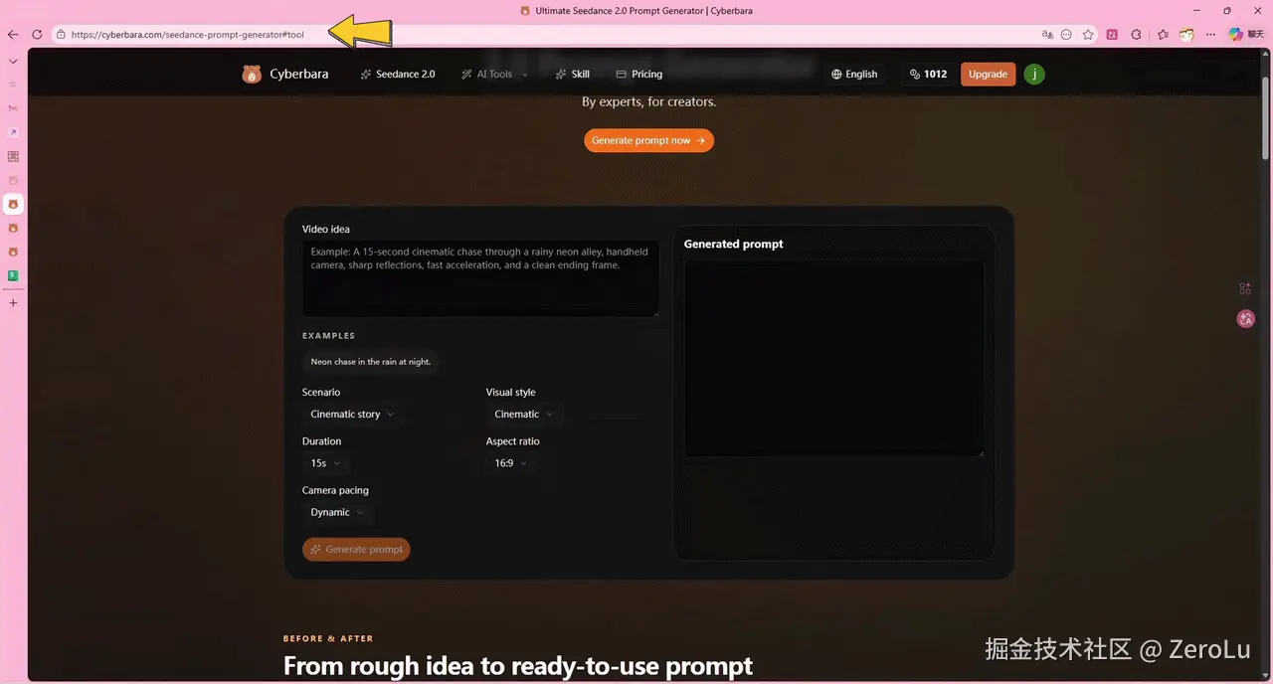Add a new tab with plus icon

coord(13,302)
